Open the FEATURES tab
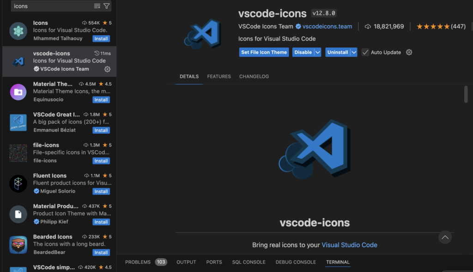This screenshot has width=473, height=272. [x=219, y=77]
